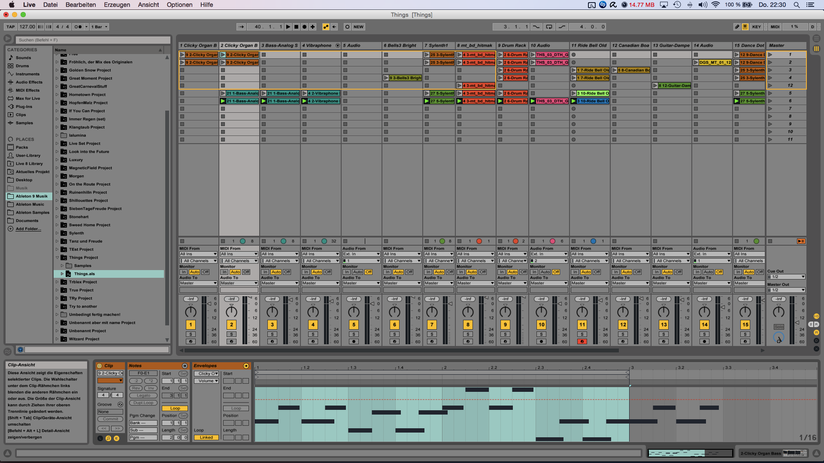Solo track 1 with its S button
This screenshot has width=824, height=463.
191,334
